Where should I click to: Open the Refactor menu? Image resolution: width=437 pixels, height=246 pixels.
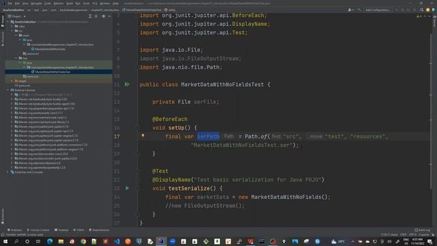click(59, 3)
